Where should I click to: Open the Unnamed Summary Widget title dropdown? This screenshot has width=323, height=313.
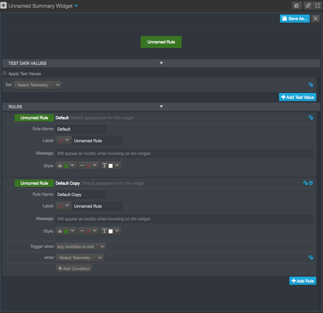(x=76, y=6)
